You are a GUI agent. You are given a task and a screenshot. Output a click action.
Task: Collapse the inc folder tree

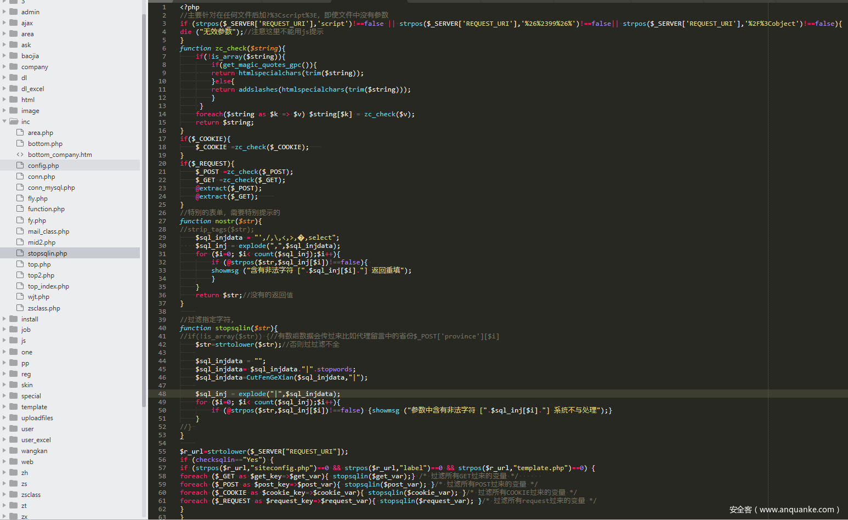click(x=4, y=121)
